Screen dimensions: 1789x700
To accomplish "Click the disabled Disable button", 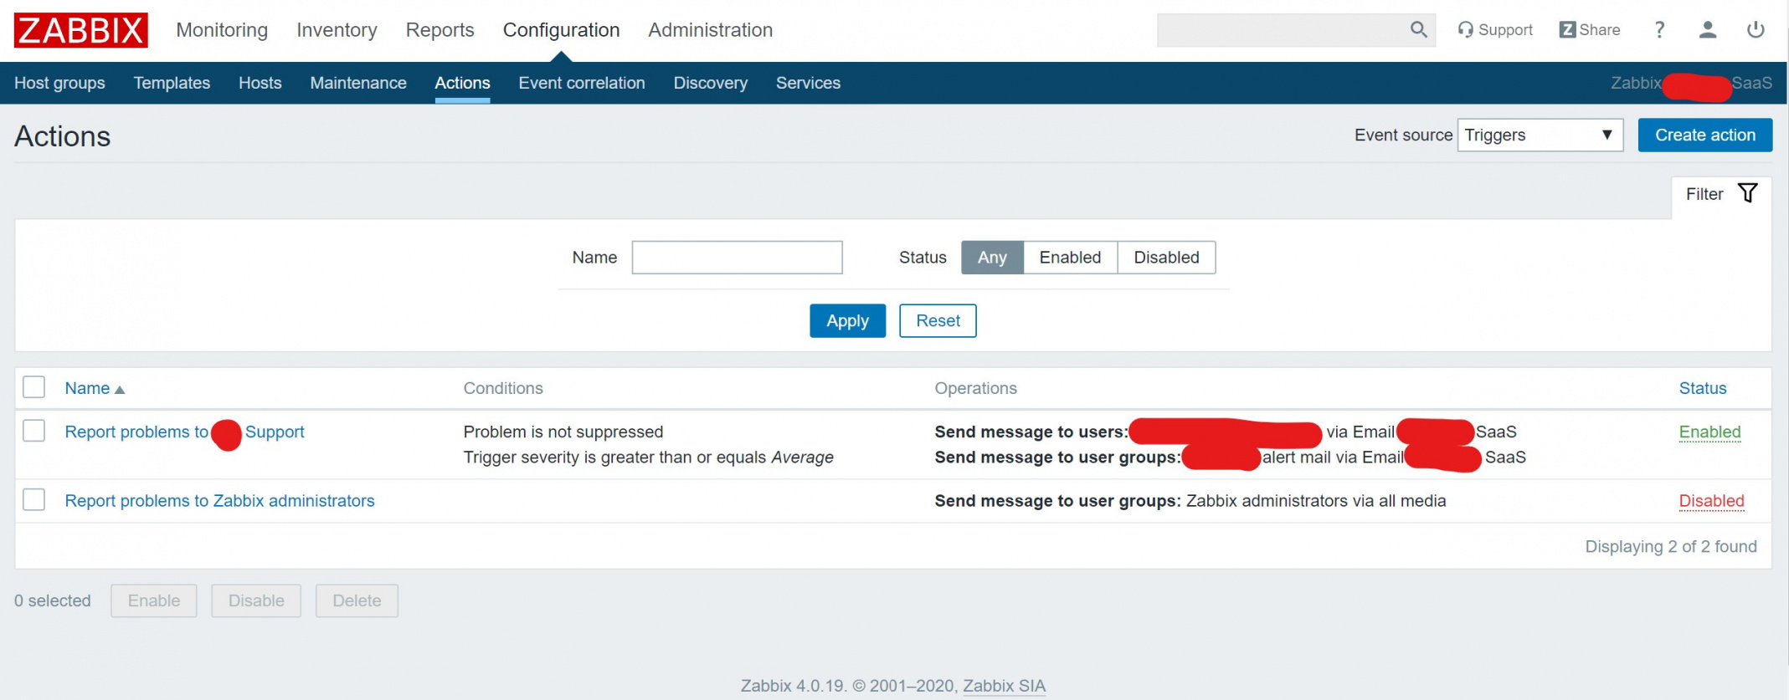I will point(256,600).
